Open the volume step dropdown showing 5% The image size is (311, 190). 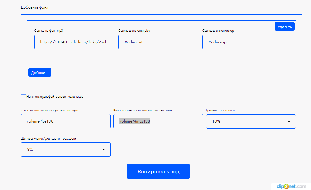pos(65,149)
